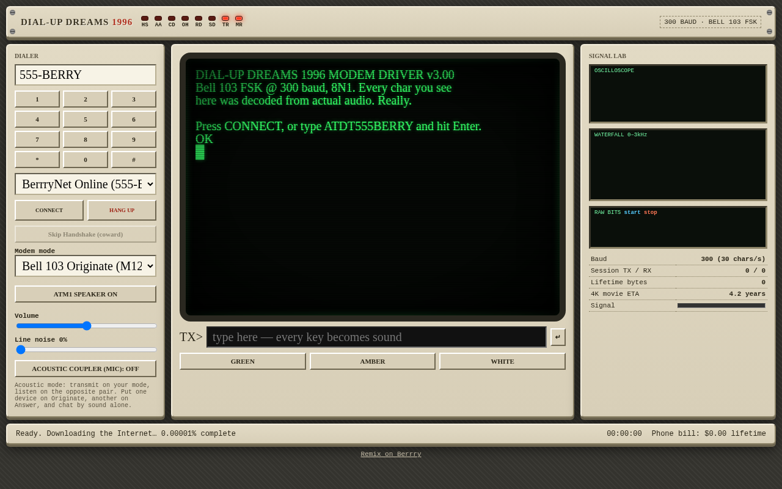Click the DIAL-UP DREAMS 1996 title

[76, 22]
